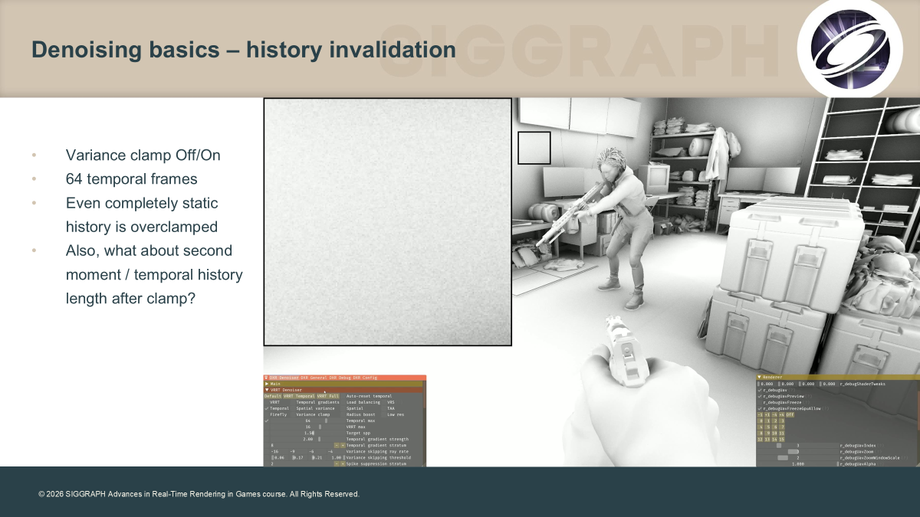Image resolution: width=920 pixels, height=517 pixels.
Task: Check r_debugUavFreeze
Action: tap(760, 402)
